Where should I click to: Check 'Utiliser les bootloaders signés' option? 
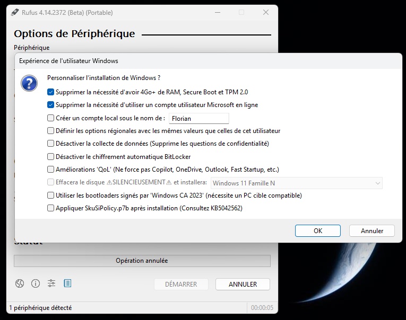51,195
